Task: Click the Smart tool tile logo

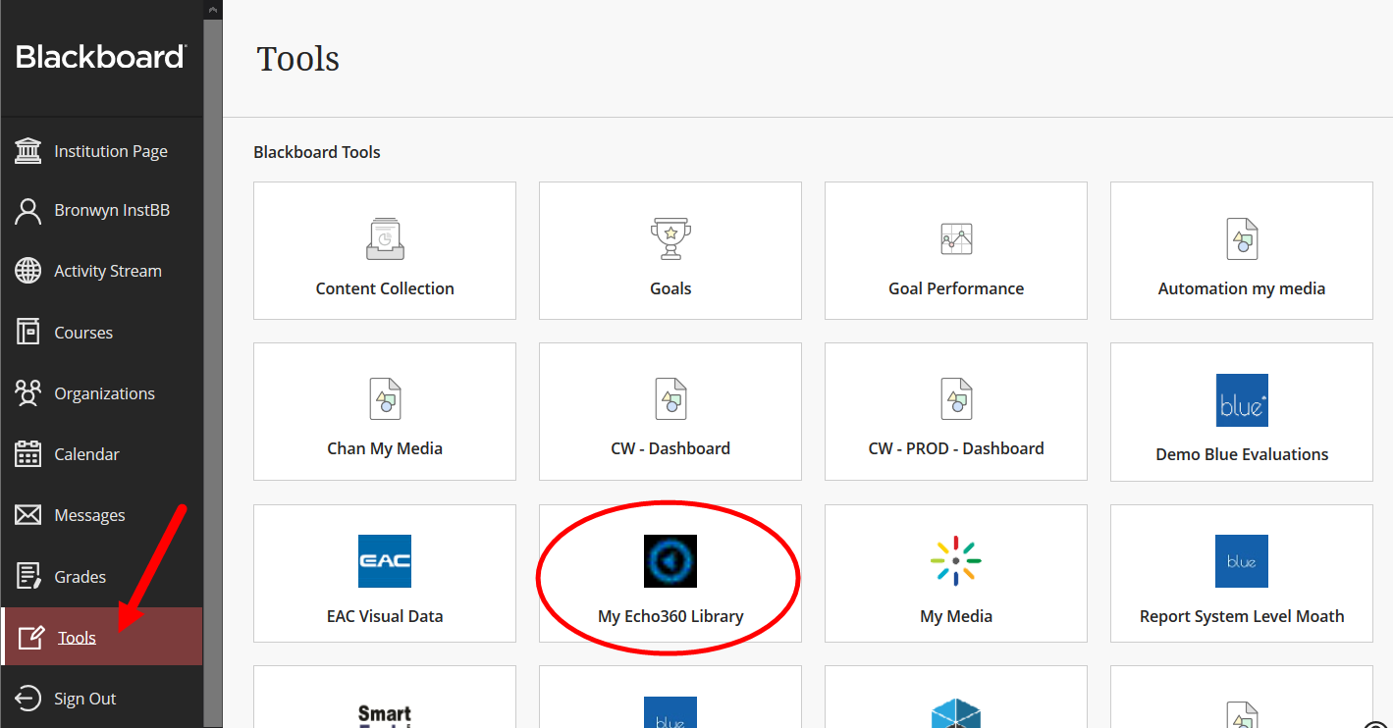Action: [x=385, y=715]
